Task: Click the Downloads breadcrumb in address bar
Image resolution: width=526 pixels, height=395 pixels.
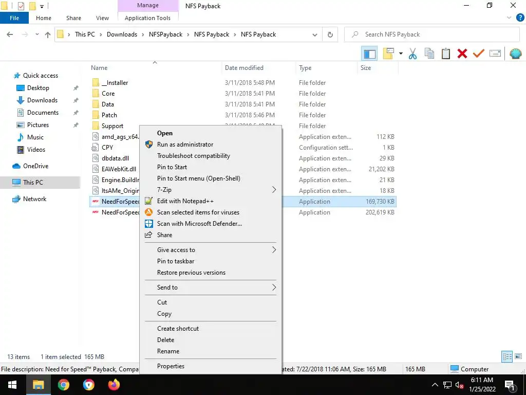Action: coord(122,34)
